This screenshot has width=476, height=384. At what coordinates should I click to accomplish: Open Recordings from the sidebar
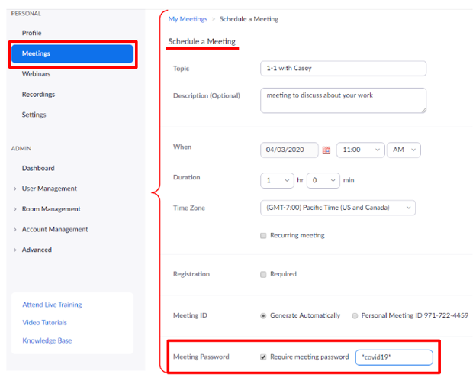(x=38, y=95)
